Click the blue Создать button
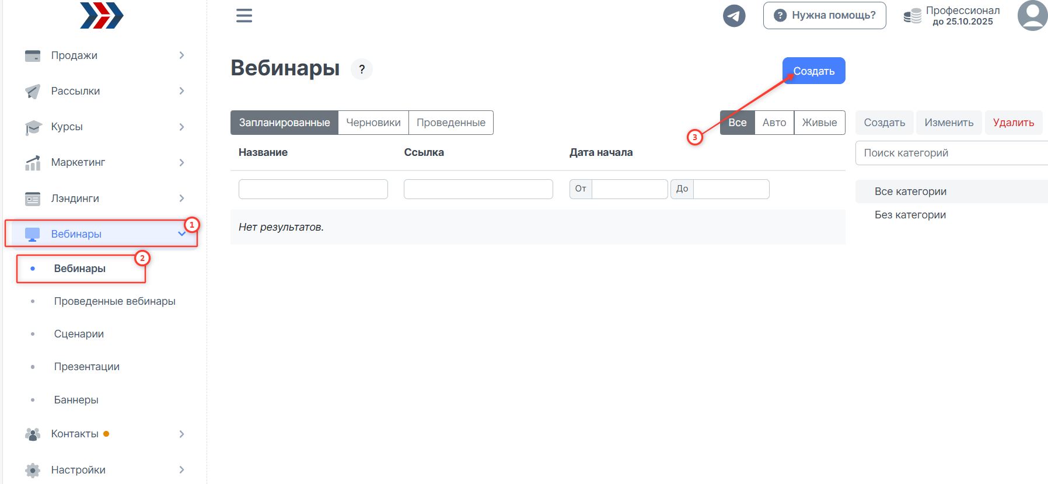The image size is (1048, 484). 813,71
